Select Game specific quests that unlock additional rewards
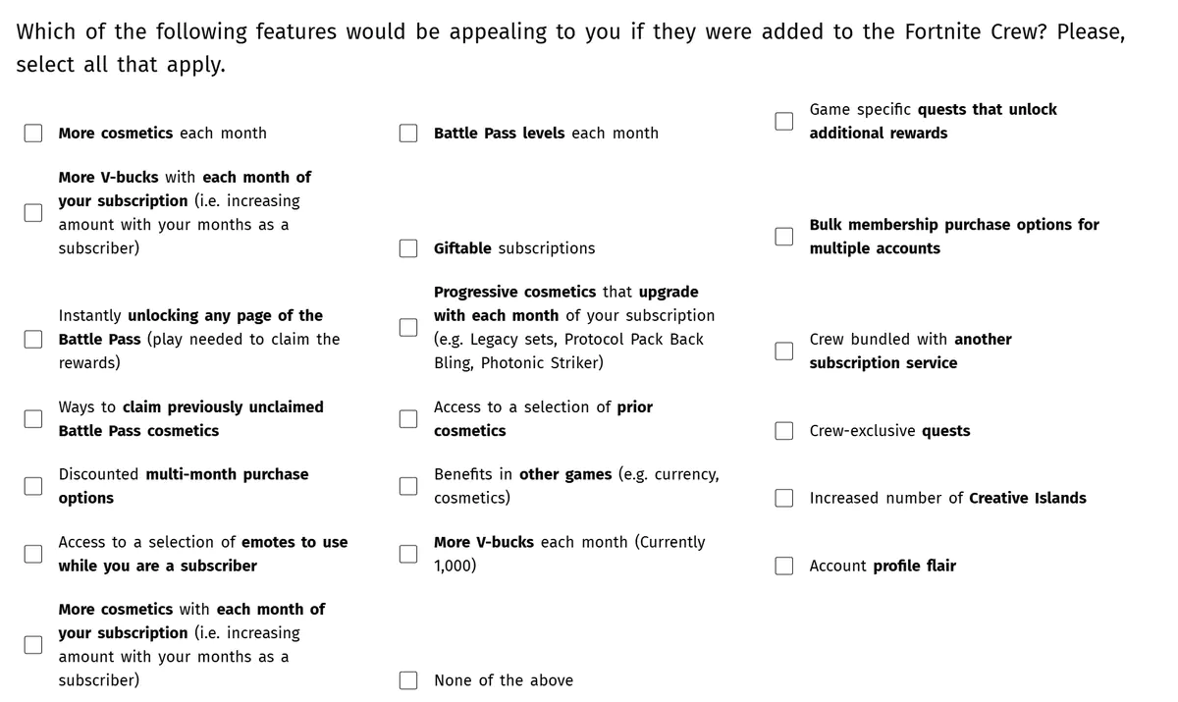 click(x=783, y=121)
